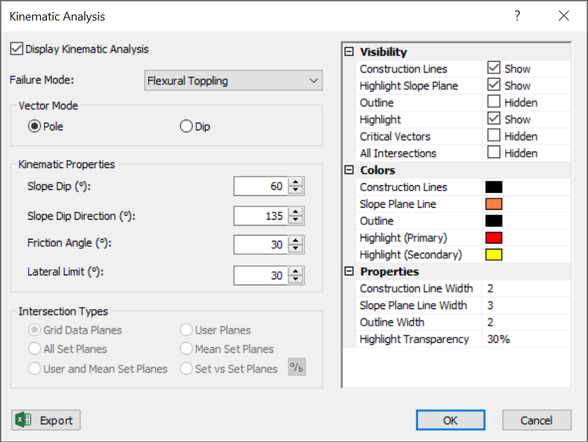This screenshot has width=588, height=442.
Task: Collapse the Properties section
Action: [348, 271]
